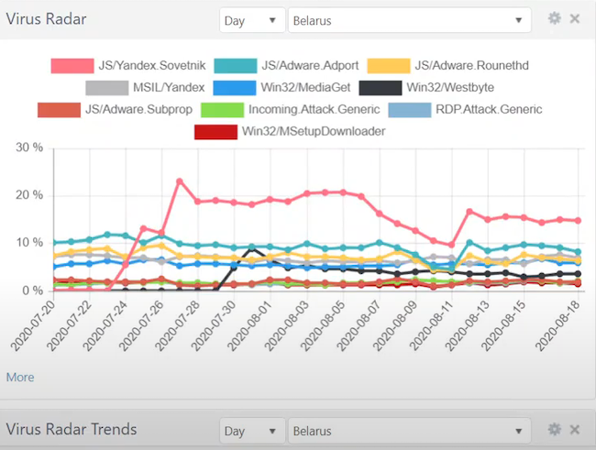Click the JS/Yandex.Sovetnik peak data point
The width and height of the screenshot is (596, 450).
(180, 181)
